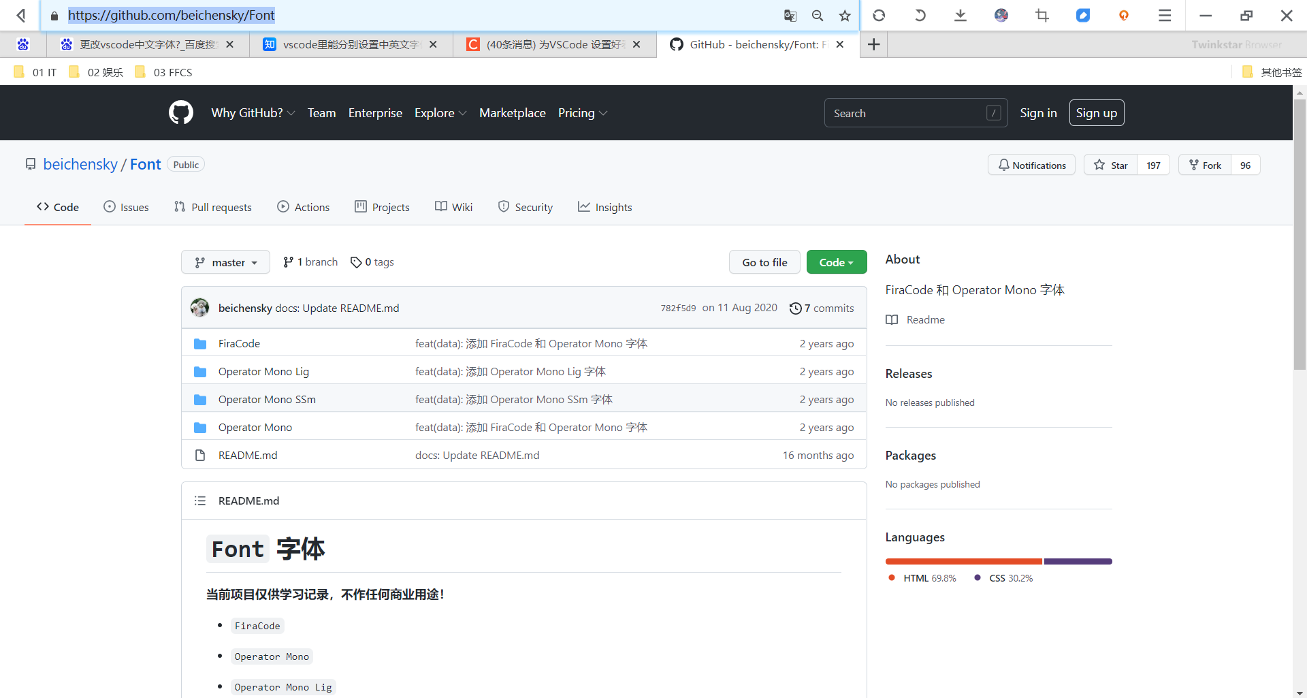Click the CSS portion of languages bar
This screenshot has height=698, width=1307.
tap(1078, 562)
